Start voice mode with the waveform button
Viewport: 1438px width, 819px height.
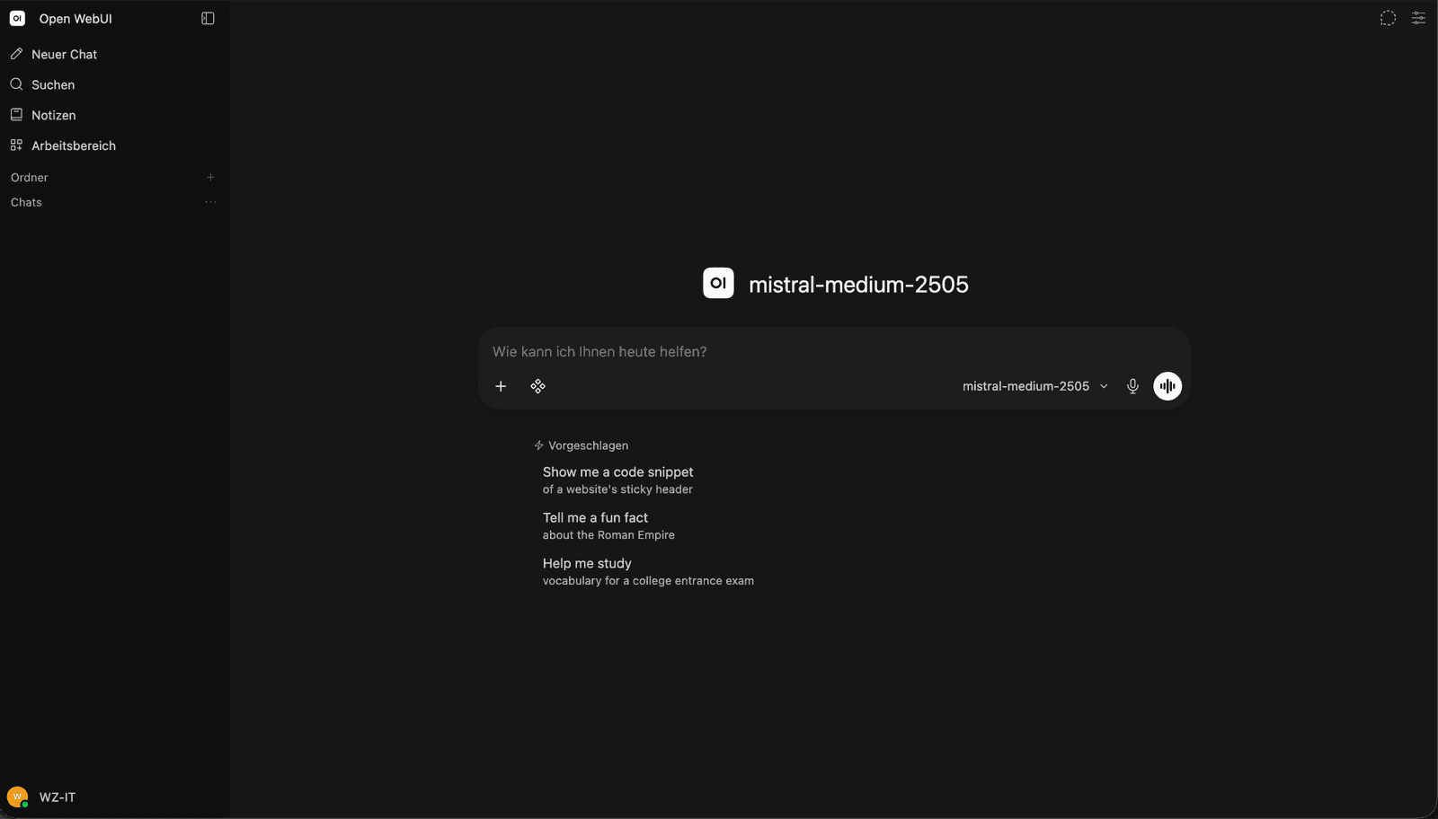click(x=1167, y=386)
